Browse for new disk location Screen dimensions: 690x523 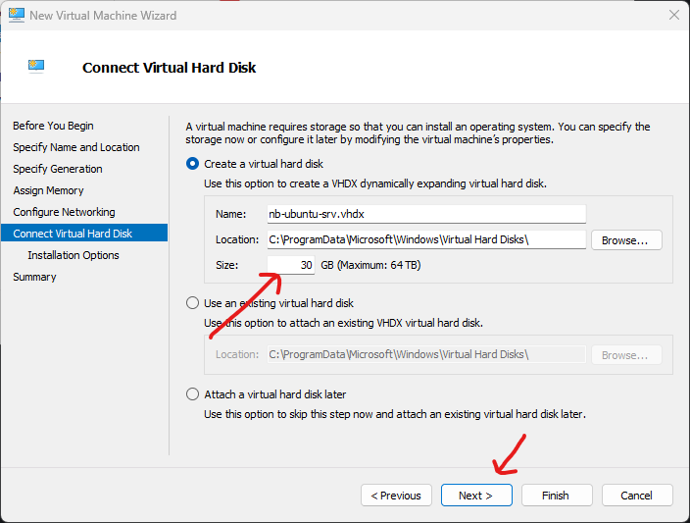click(x=625, y=239)
